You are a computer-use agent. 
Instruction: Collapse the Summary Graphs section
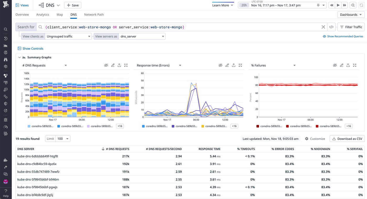(19, 57)
